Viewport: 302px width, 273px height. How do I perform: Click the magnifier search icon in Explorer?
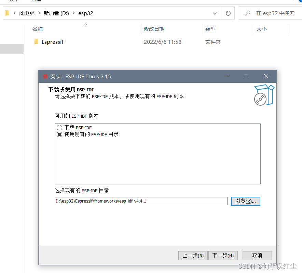pyautogui.click(x=247, y=13)
